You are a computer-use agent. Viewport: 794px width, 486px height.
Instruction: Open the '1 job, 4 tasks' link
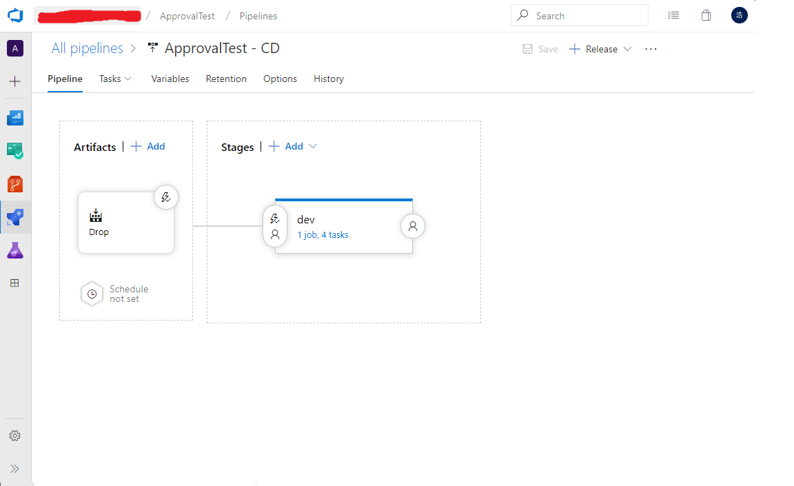323,235
